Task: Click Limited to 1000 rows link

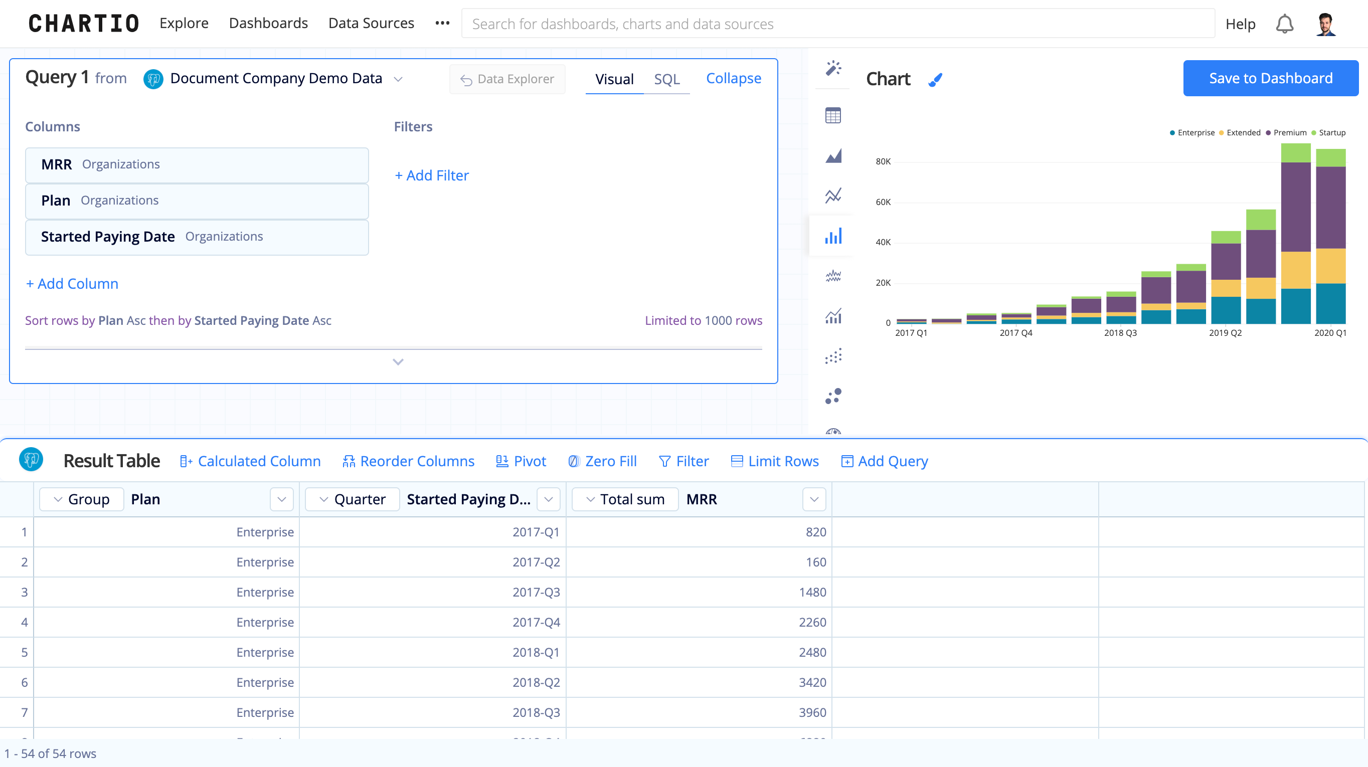Action: point(703,321)
